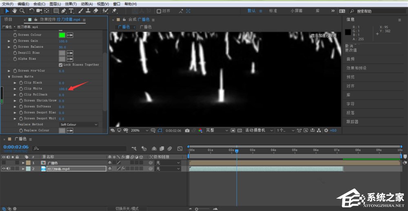
Task: Hide layer 2 using its eye toggle
Action: (x=4, y=169)
